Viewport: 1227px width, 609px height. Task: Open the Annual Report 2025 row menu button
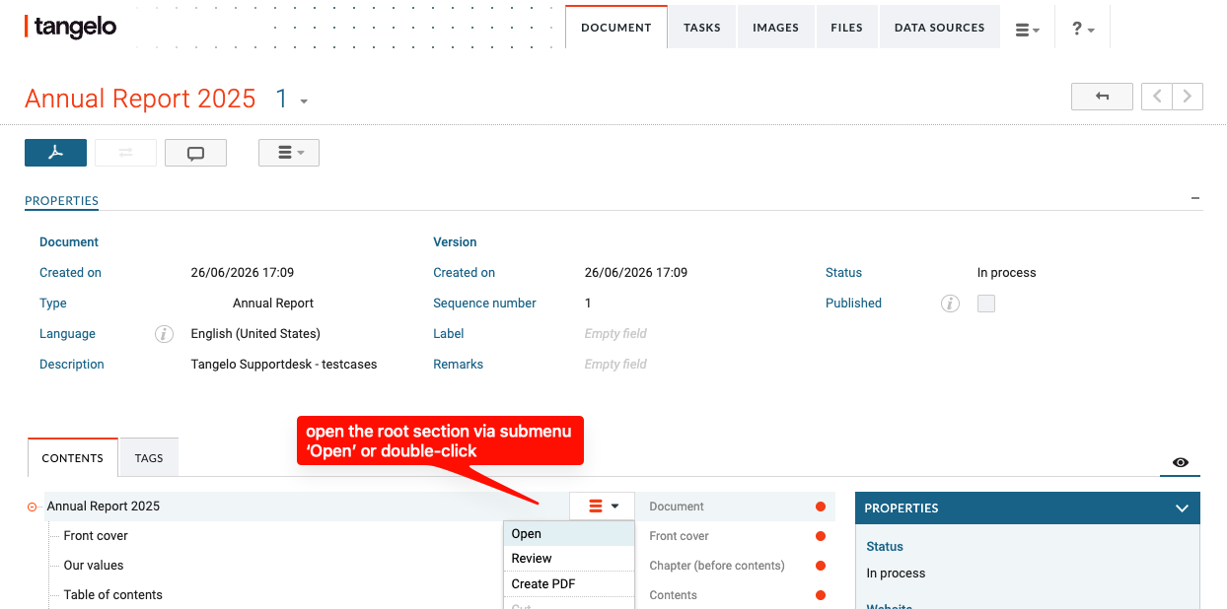coord(603,507)
